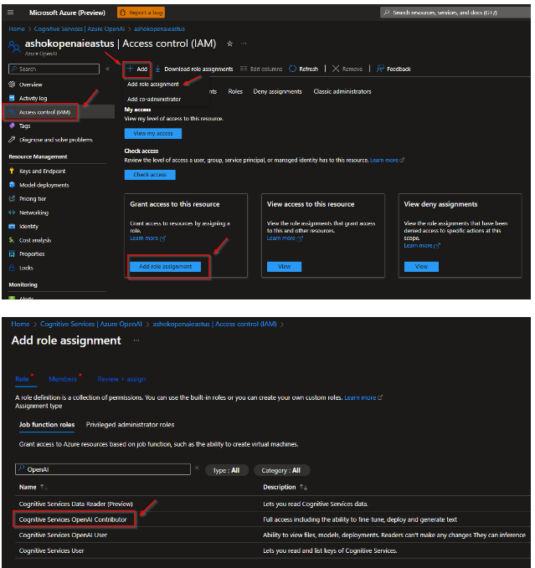Collapse the left navigation pane chevron

[108, 69]
